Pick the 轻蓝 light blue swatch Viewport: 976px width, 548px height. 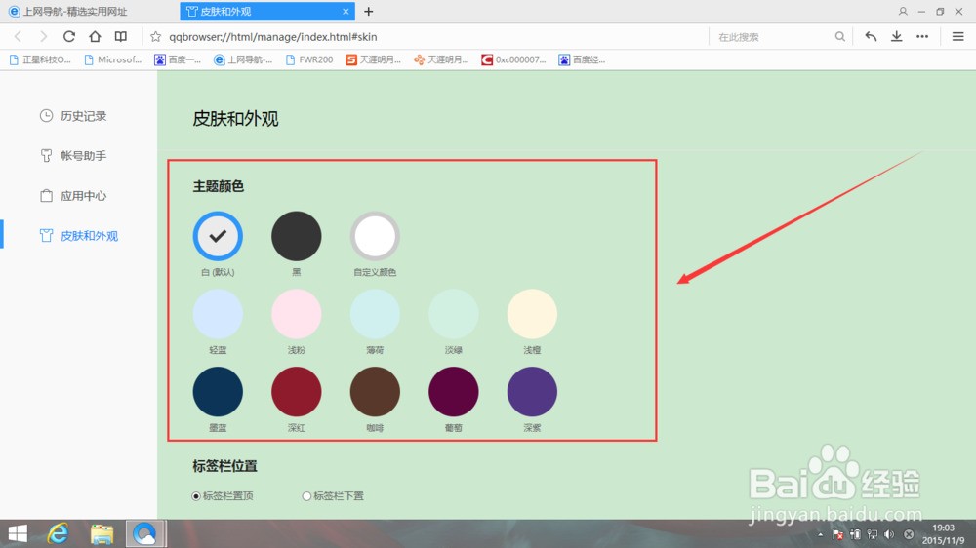(218, 314)
